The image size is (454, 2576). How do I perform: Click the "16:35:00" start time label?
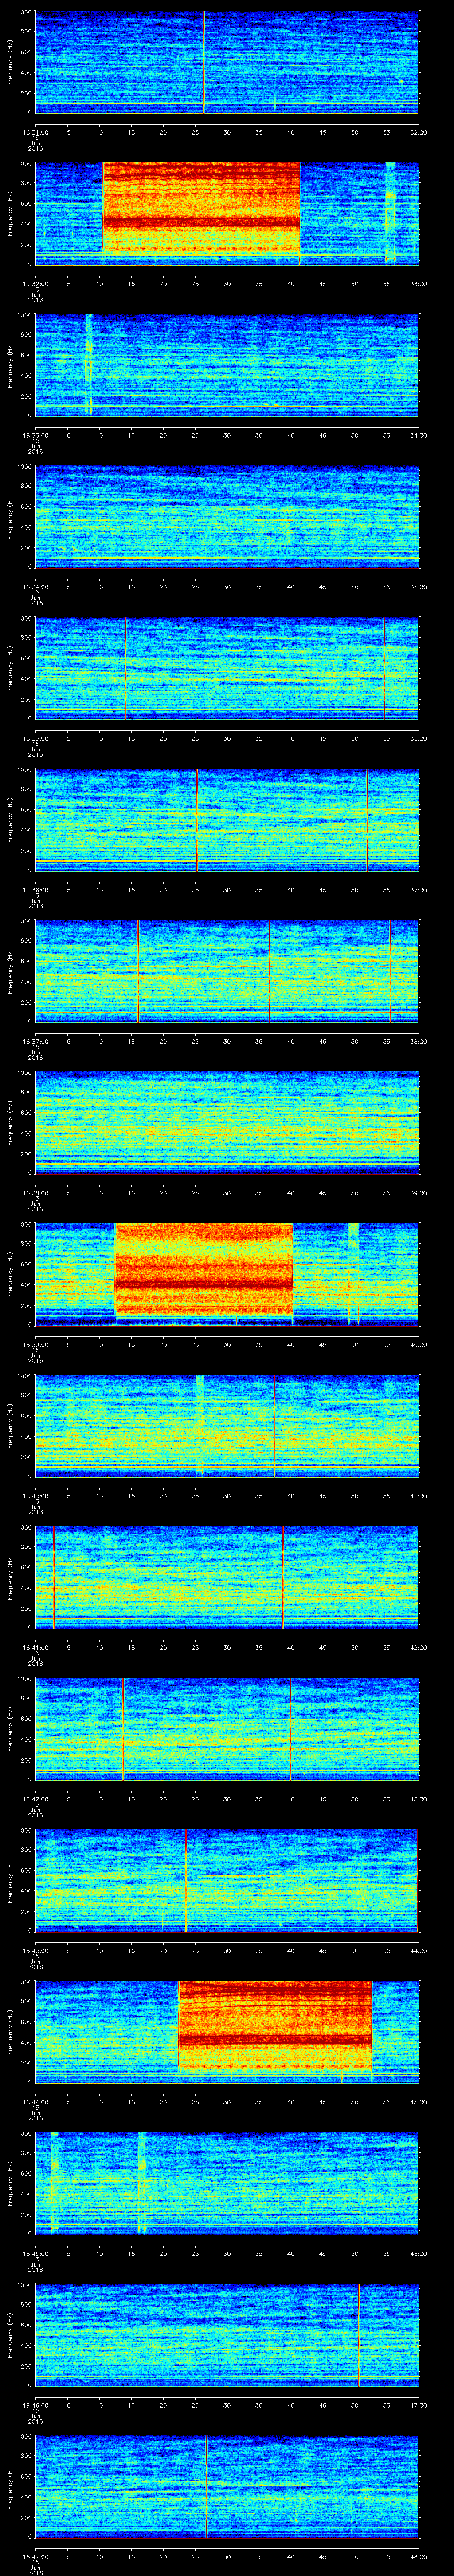[x=36, y=738]
